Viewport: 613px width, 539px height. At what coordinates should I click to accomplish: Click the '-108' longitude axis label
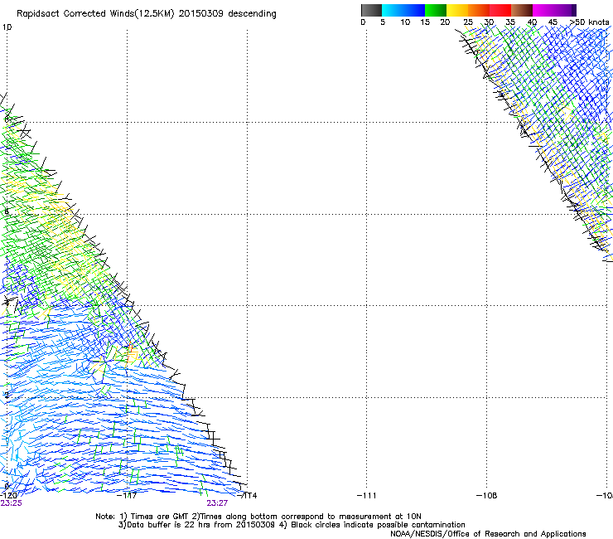pyautogui.click(x=487, y=496)
